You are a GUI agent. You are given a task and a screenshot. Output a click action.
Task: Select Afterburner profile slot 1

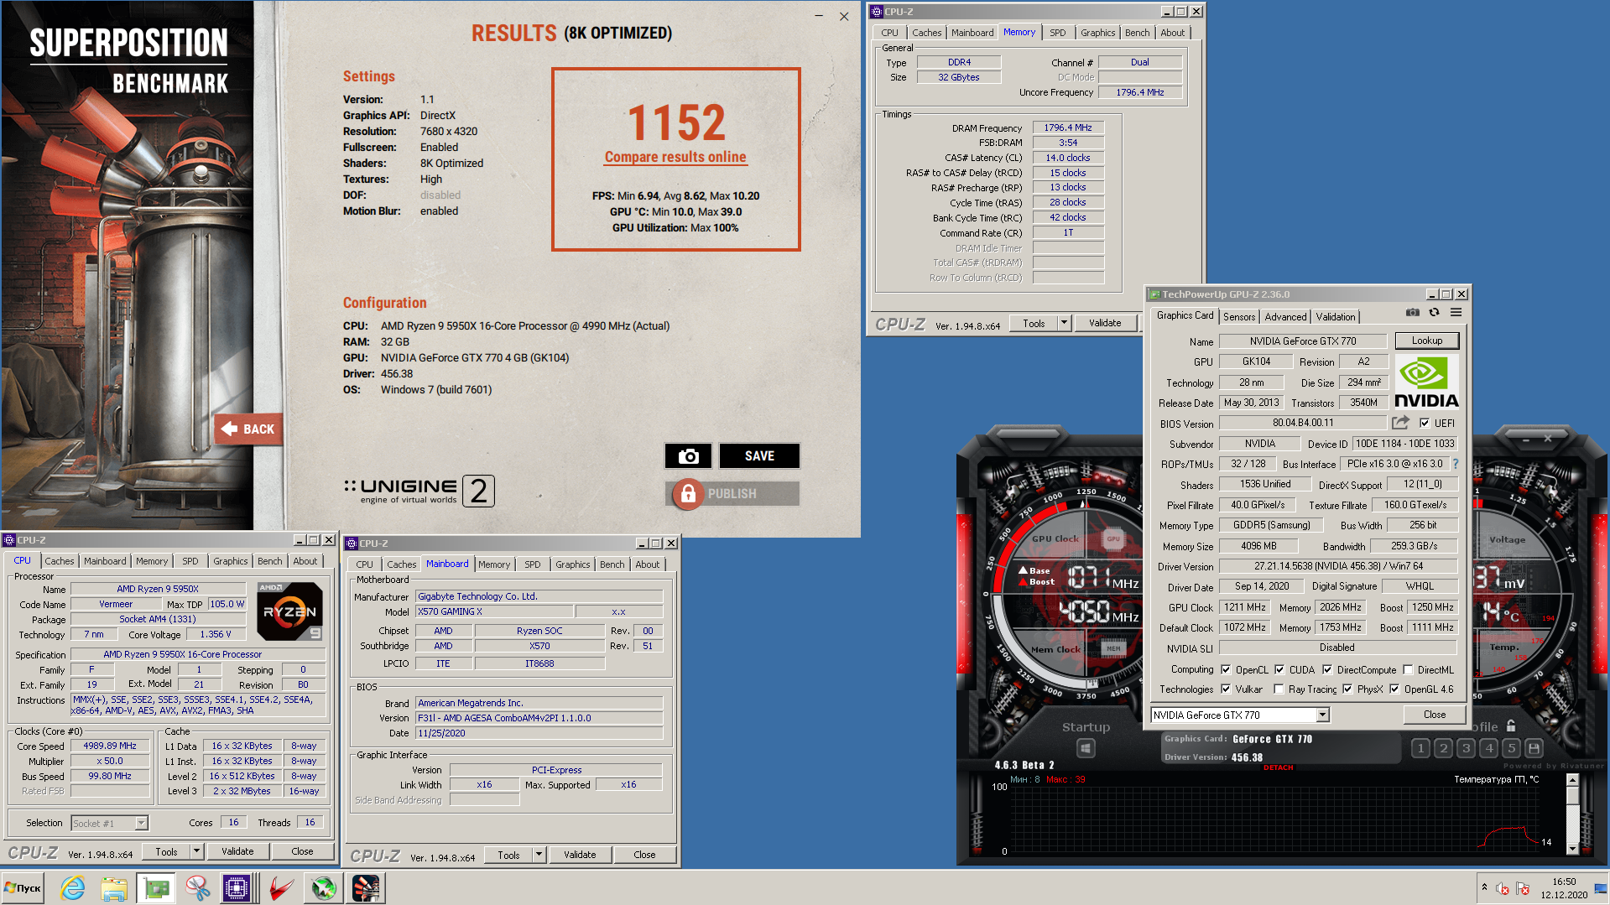[1420, 748]
